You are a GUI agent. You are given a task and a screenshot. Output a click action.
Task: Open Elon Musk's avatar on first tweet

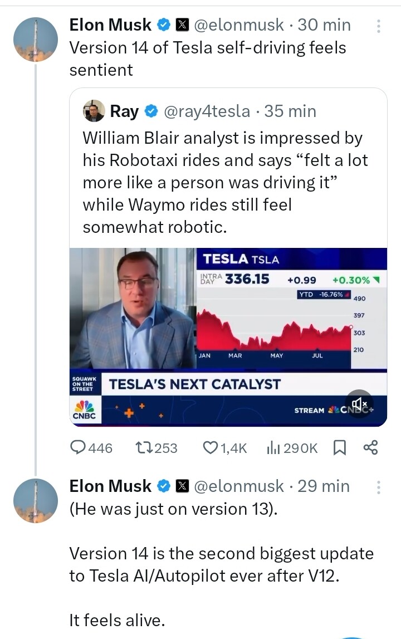[x=36, y=39]
